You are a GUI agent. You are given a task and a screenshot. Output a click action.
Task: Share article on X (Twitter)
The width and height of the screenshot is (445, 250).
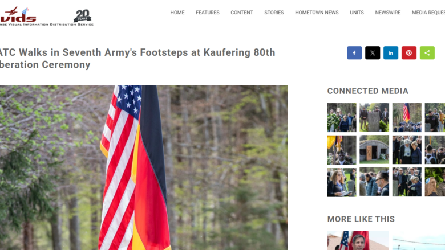[373, 52]
